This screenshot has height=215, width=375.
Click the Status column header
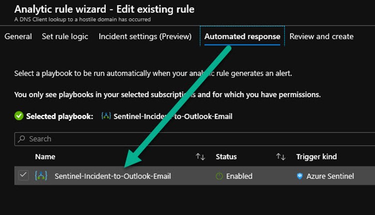pos(226,157)
